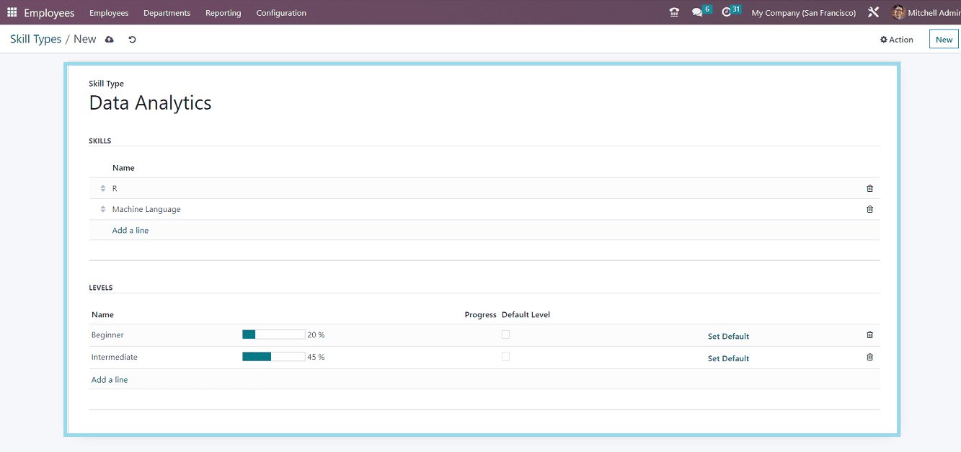
Task: Click the Beginner 20 % progress bar
Action: pyautogui.click(x=273, y=334)
